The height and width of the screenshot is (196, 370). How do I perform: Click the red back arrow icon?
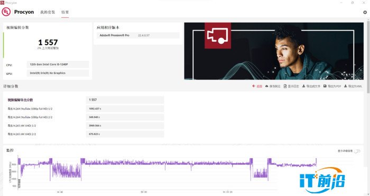[254, 86]
